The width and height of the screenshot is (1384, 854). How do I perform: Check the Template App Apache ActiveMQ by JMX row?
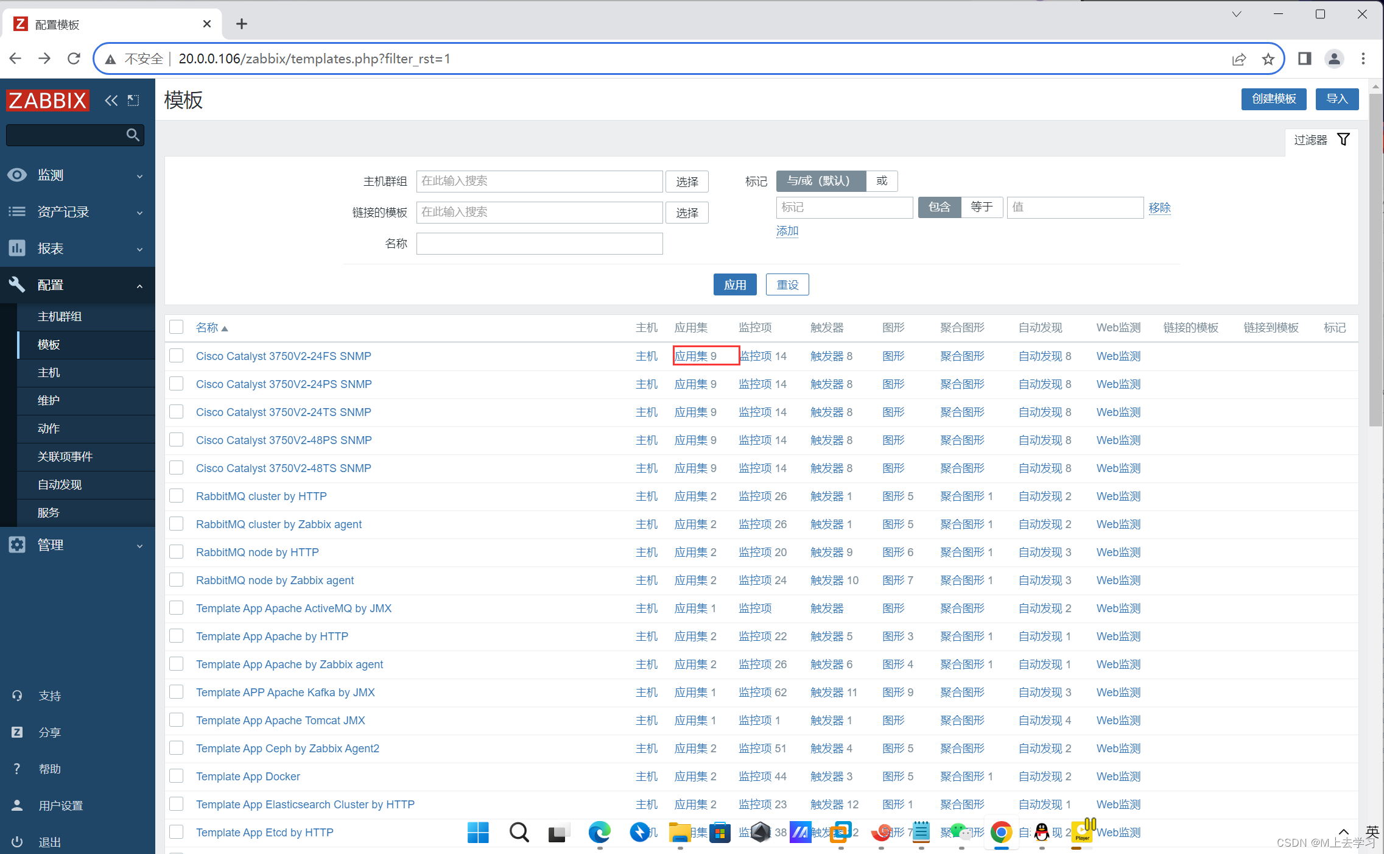tap(177, 607)
